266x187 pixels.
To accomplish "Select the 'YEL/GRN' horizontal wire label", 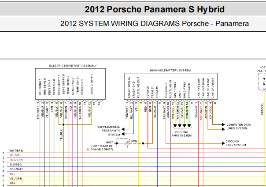I will pos(15,179).
